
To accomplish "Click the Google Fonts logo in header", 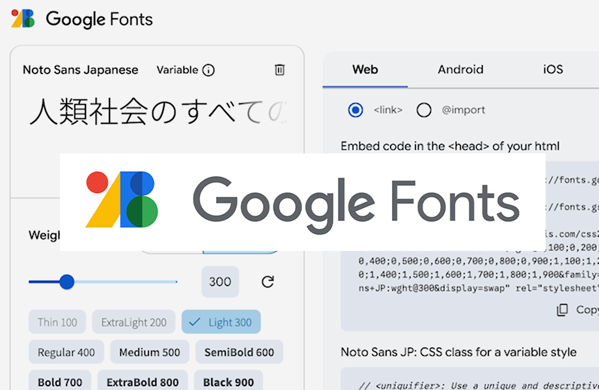I will [x=82, y=19].
